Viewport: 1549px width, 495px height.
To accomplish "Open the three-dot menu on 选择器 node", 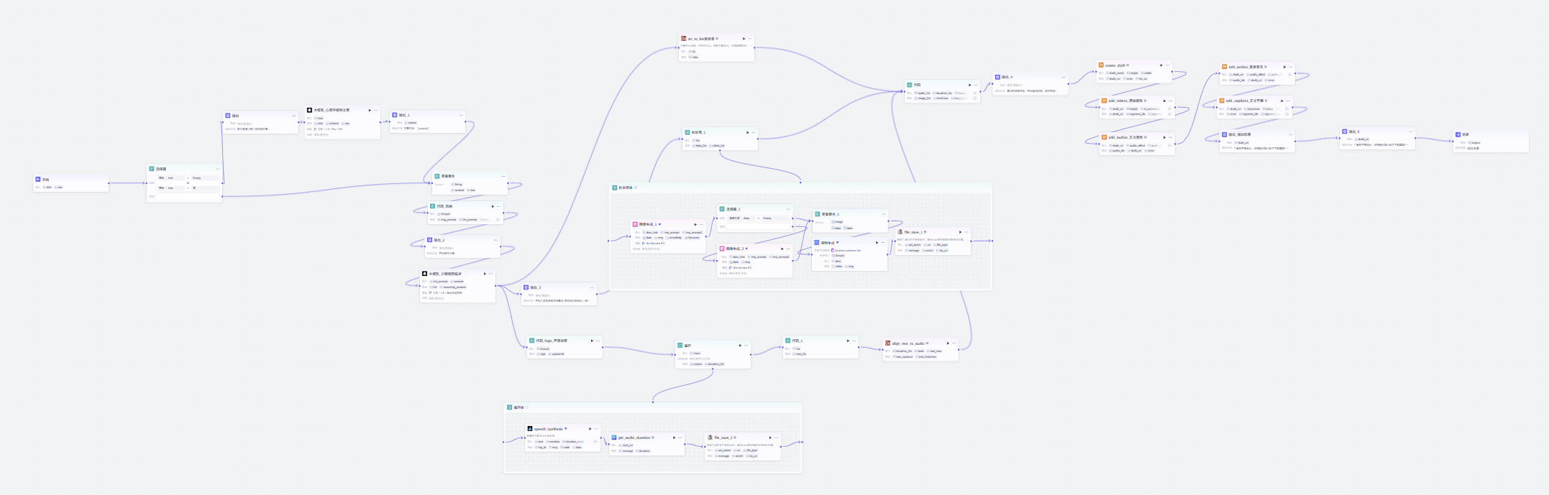I will pyautogui.click(x=218, y=169).
